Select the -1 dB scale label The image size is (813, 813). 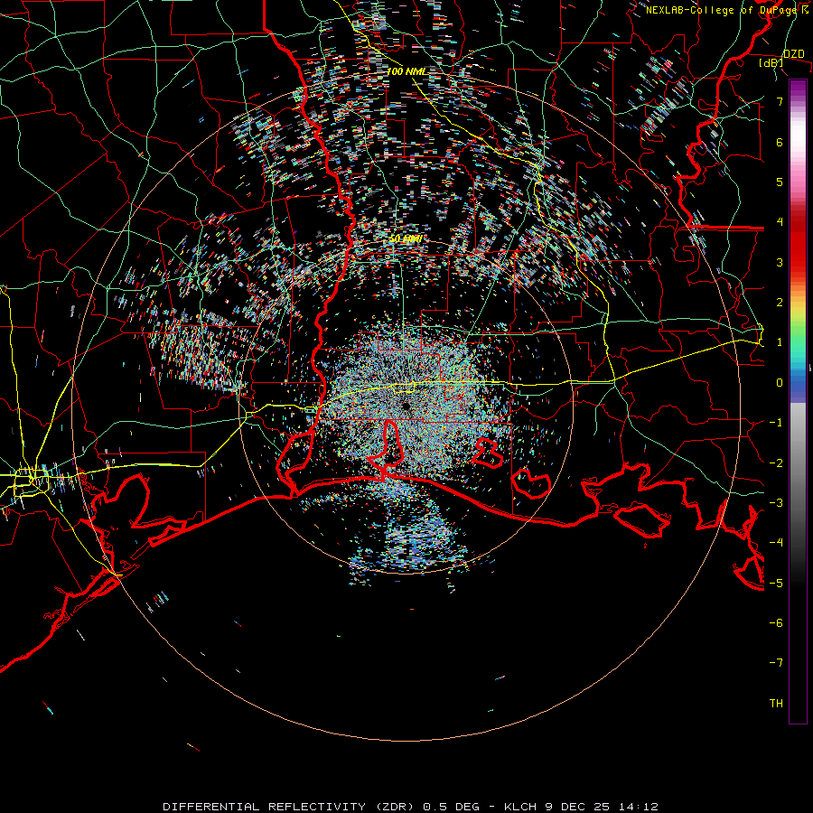[776, 423]
